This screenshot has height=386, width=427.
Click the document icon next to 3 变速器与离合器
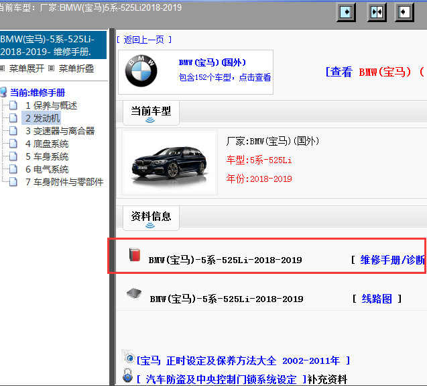[x=13, y=131]
